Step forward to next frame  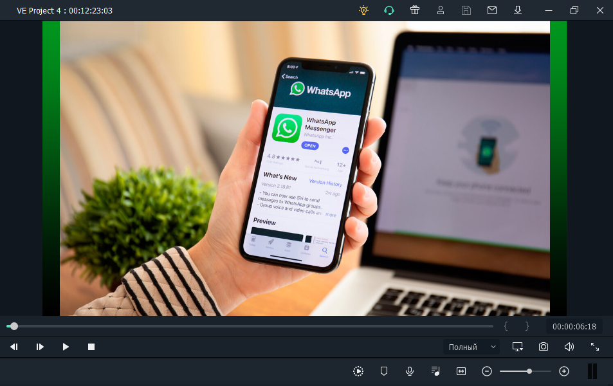click(x=40, y=347)
